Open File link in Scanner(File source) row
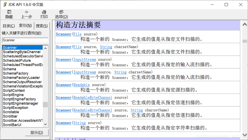Screen dimensions: 248x140 click(x=77, y=34)
